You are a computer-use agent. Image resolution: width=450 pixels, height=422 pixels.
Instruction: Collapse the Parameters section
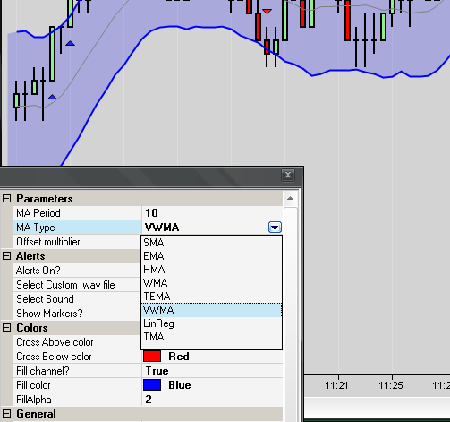pyautogui.click(x=6, y=199)
